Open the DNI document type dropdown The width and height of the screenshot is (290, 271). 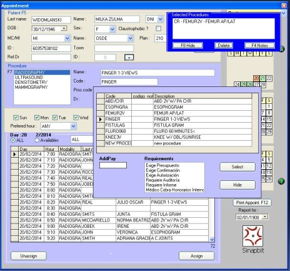coord(160,19)
